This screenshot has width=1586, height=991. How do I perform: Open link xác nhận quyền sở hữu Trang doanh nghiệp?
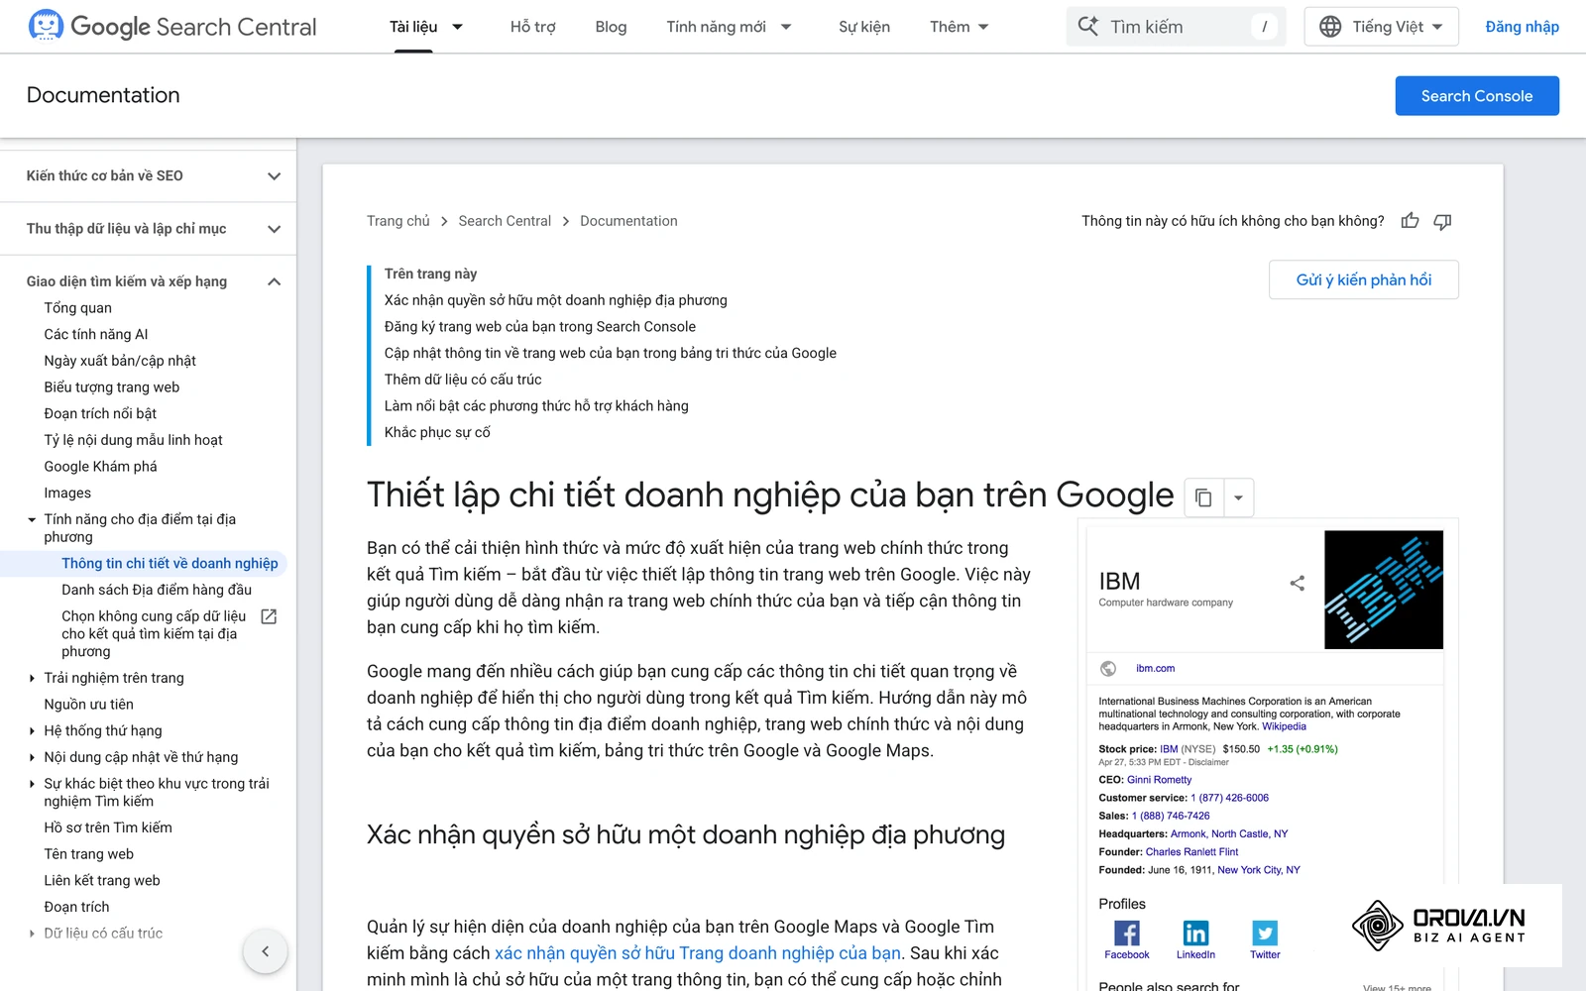[x=698, y=953]
